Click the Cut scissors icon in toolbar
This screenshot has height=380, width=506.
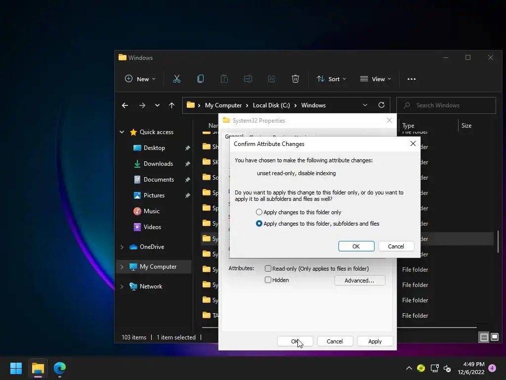point(177,79)
